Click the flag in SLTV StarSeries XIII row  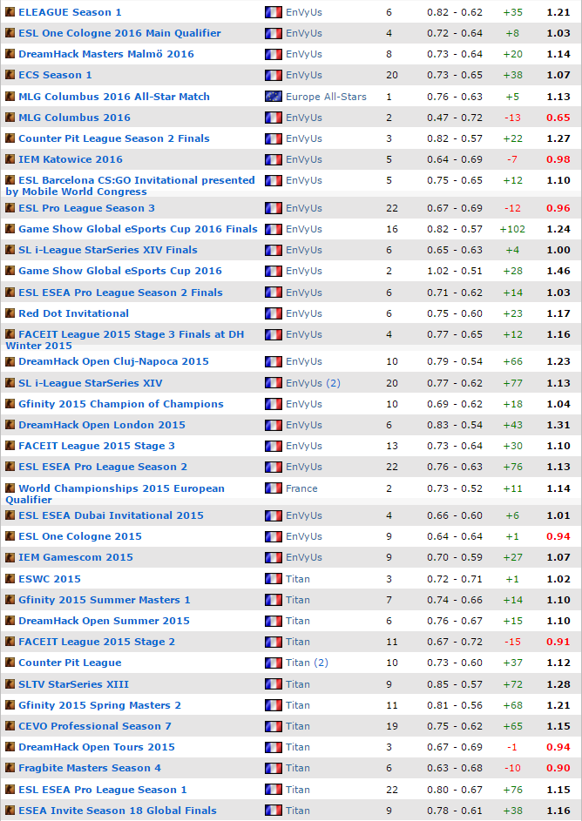click(274, 683)
